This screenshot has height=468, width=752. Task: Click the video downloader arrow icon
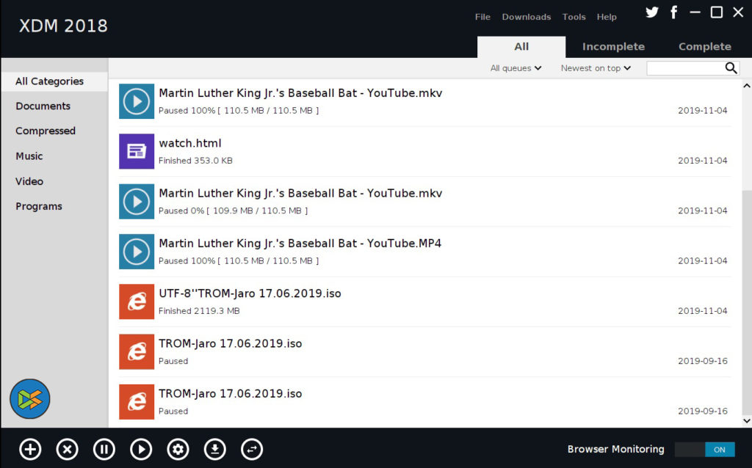pyautogui.click(x=214, y=449)
